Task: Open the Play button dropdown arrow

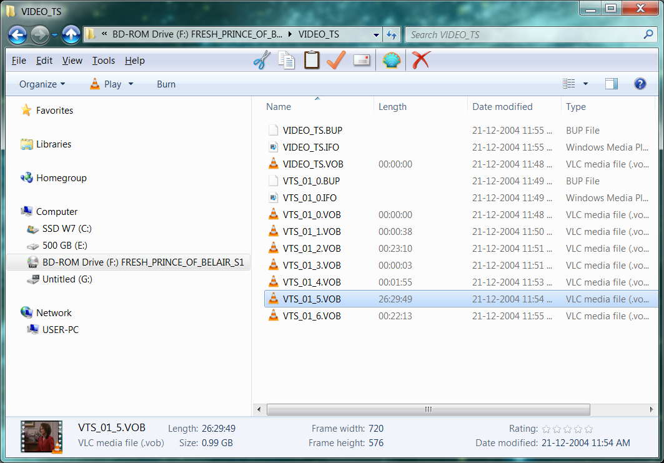Action: pyautogui.click(x=131, y=84)
